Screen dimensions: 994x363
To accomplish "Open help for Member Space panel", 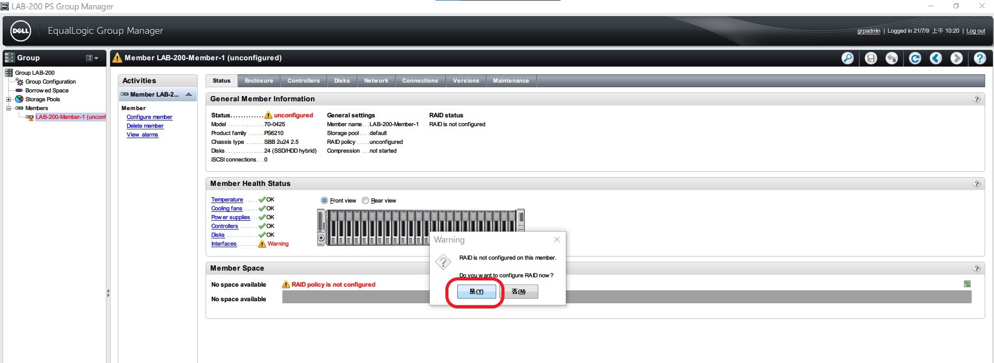I will pyautogui.click(x=977, y=268).
